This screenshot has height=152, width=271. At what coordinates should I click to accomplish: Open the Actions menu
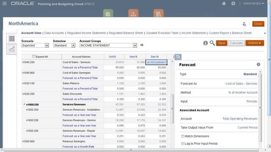[x=254, y=43]
